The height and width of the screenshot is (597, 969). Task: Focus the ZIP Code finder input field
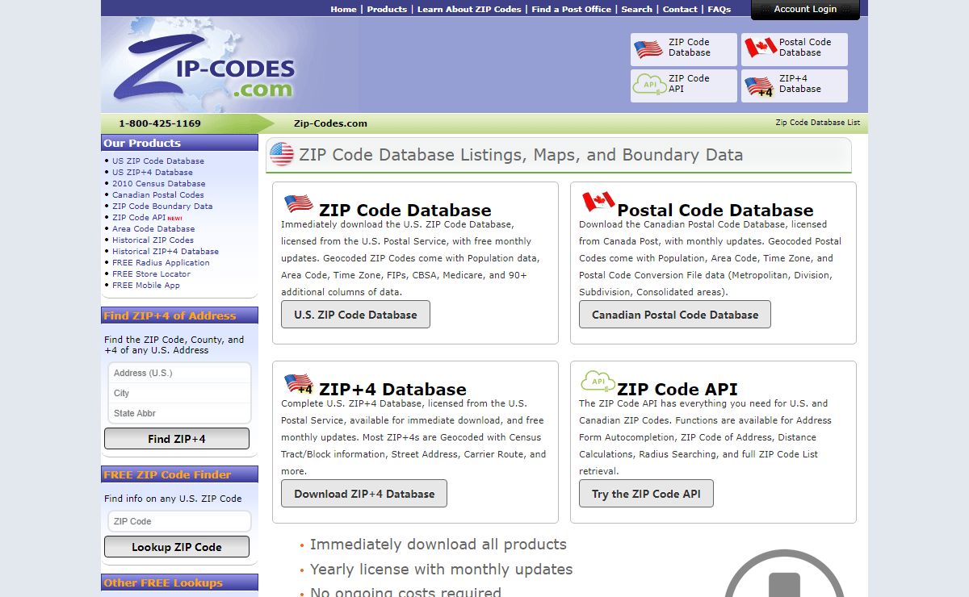pyautogui.click(x=180, y=521)
